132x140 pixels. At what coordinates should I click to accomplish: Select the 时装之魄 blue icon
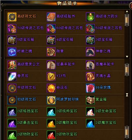pos(12,52)
